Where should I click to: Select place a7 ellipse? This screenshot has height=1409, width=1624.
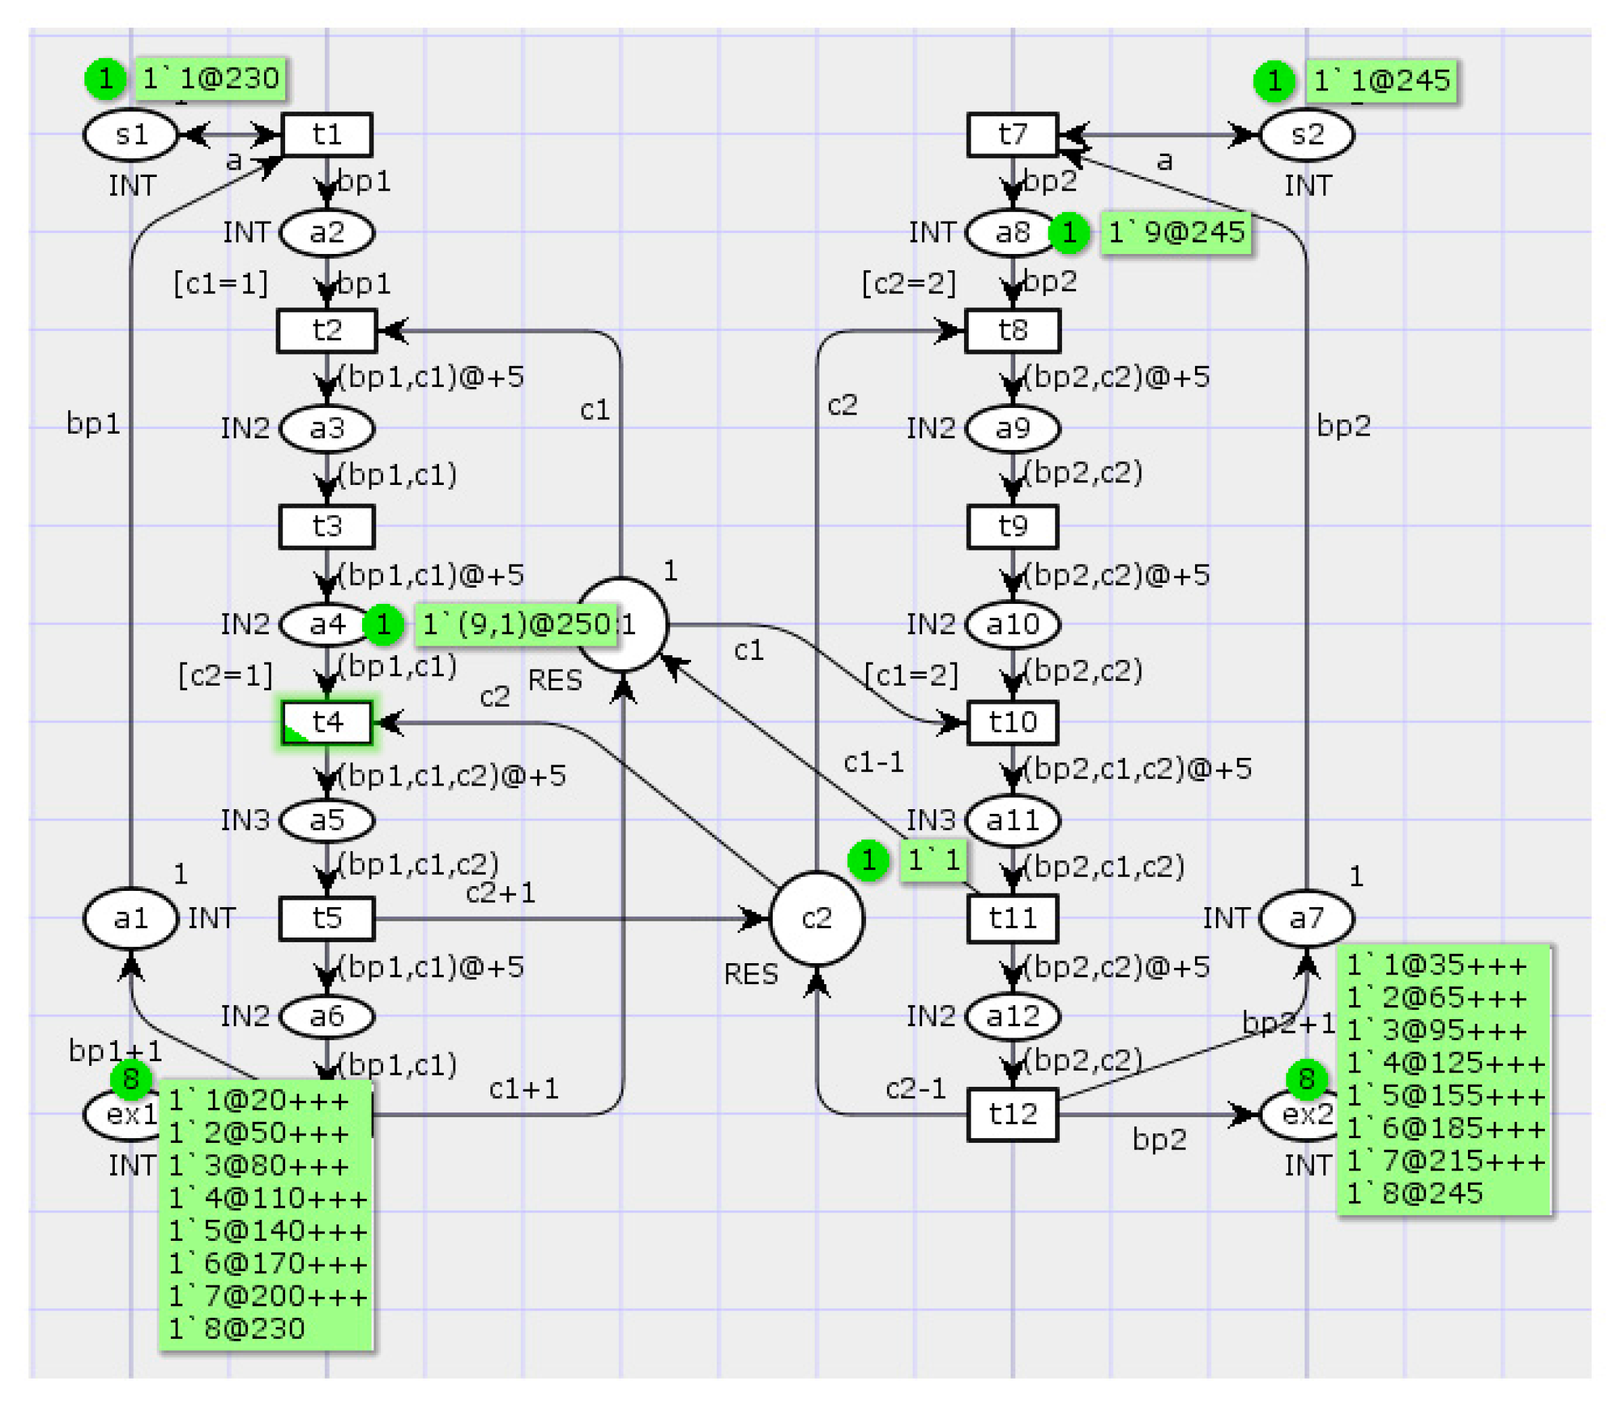pos(1306,919)
